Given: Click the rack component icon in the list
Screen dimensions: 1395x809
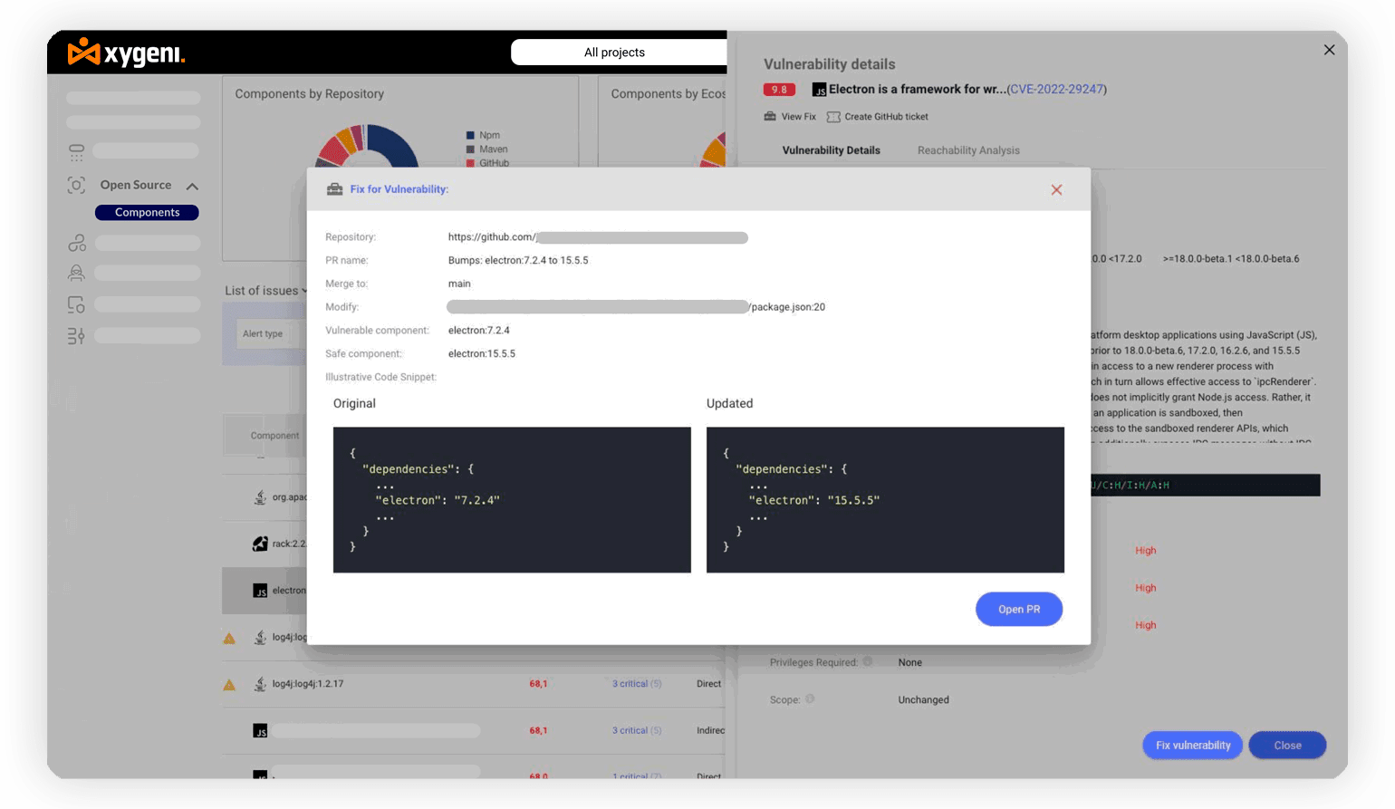Looking at the screenshot, I should click(x=260, y=544).
